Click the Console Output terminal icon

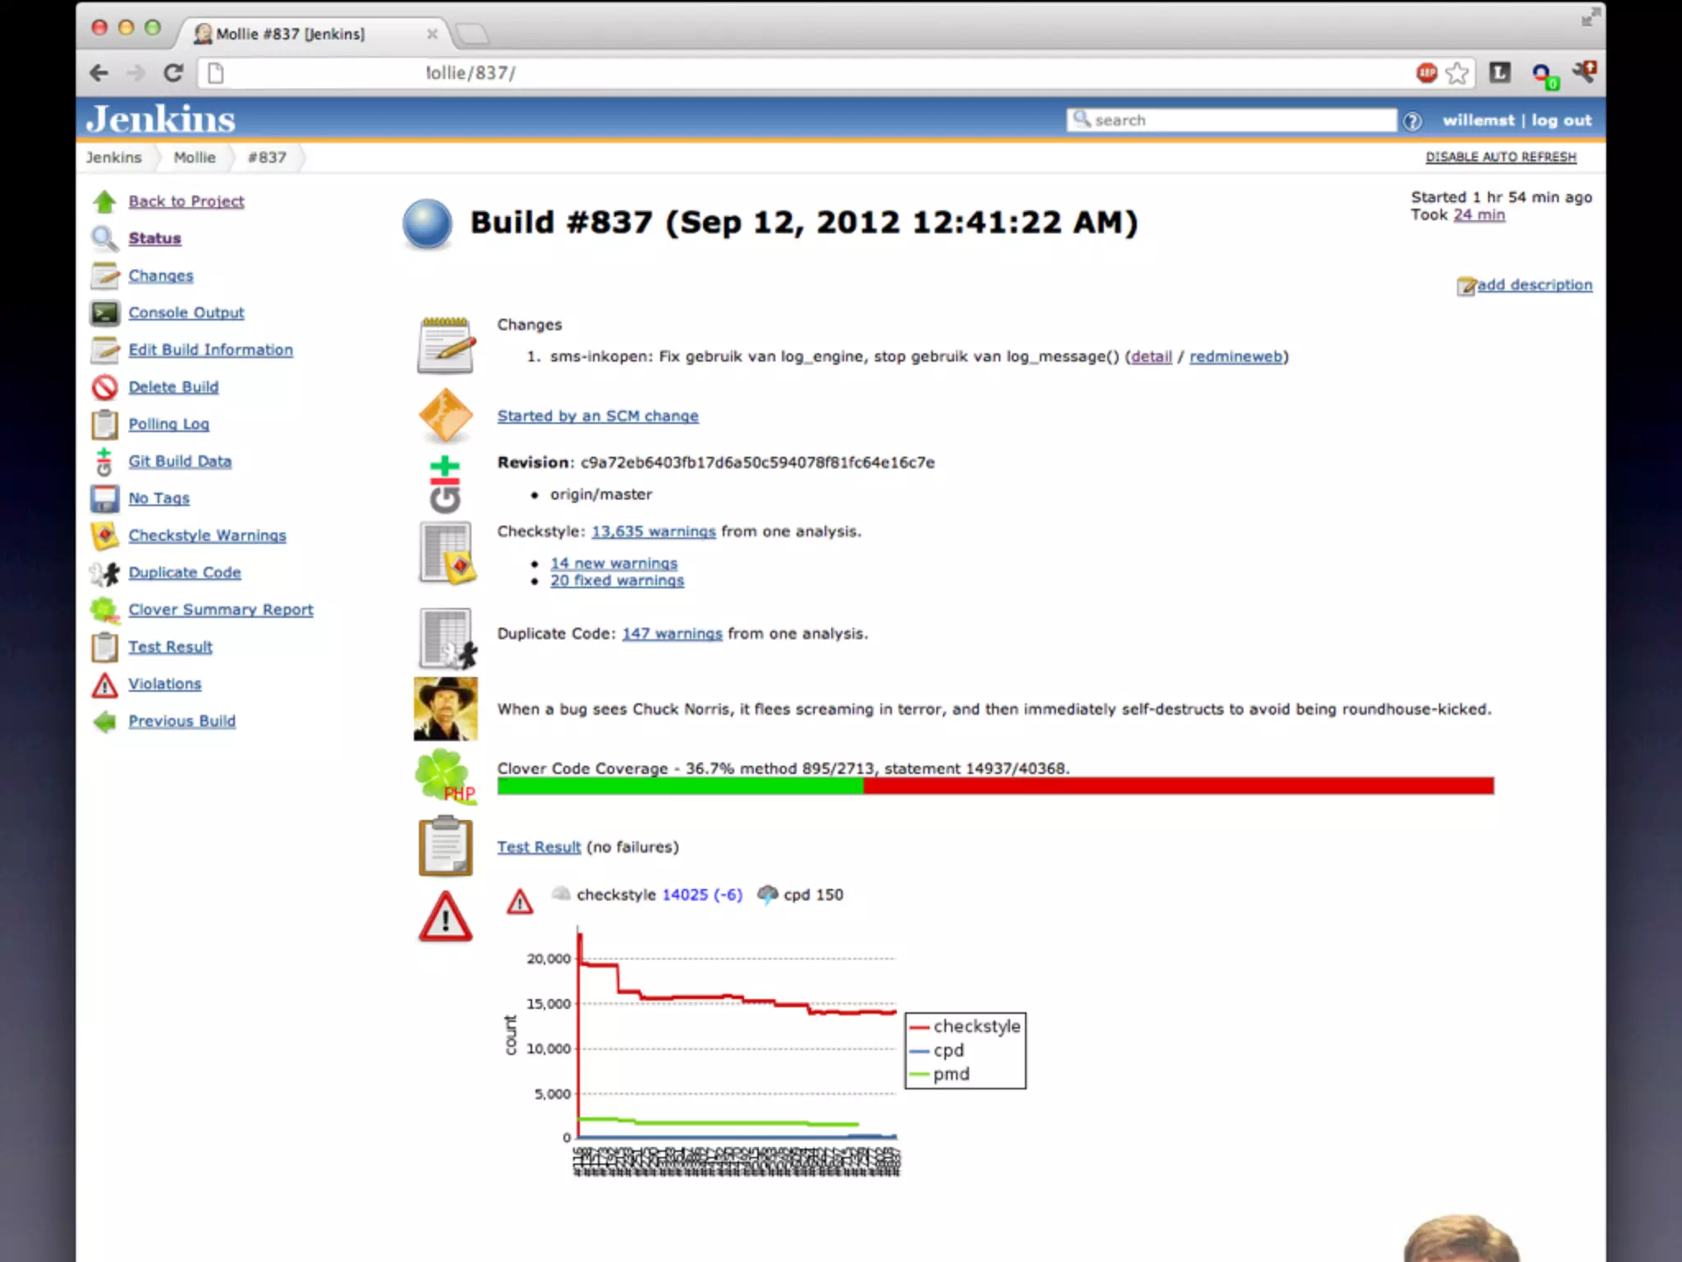(104, 313)
